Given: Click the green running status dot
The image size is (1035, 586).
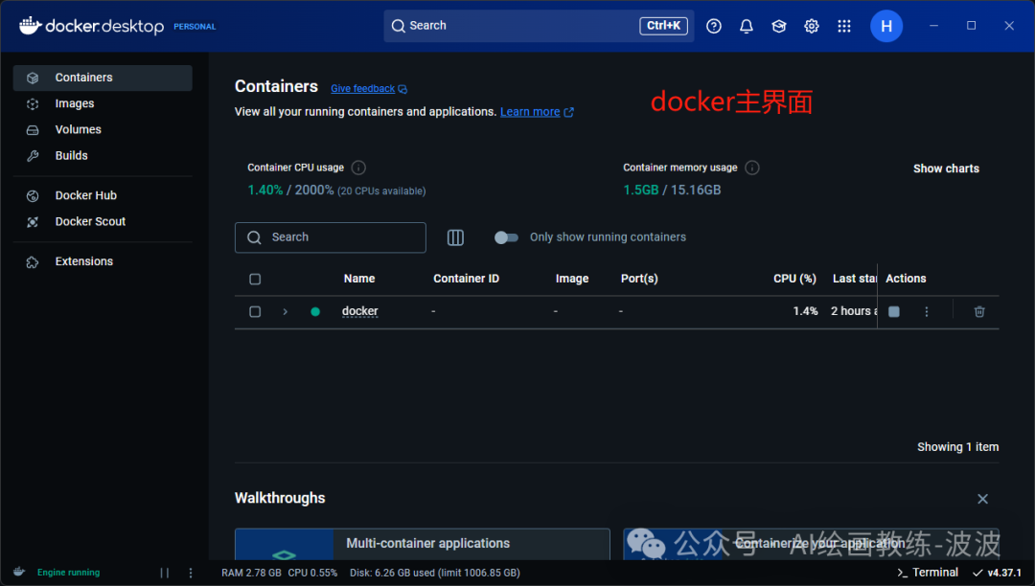Looking at the screenshot, I should [x=315, y=312].
